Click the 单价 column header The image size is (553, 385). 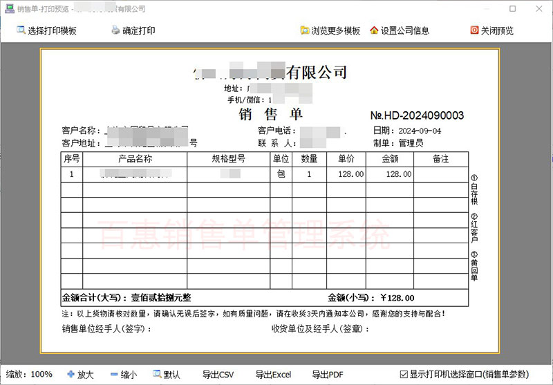click(x=346, y=159)
